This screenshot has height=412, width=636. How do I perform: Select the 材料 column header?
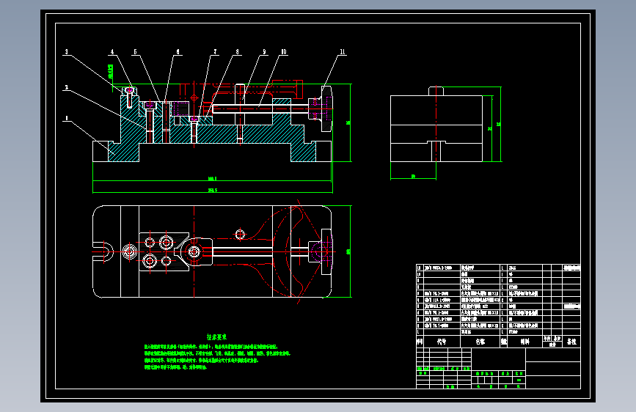pyautogui.click(x=524, y=342)
